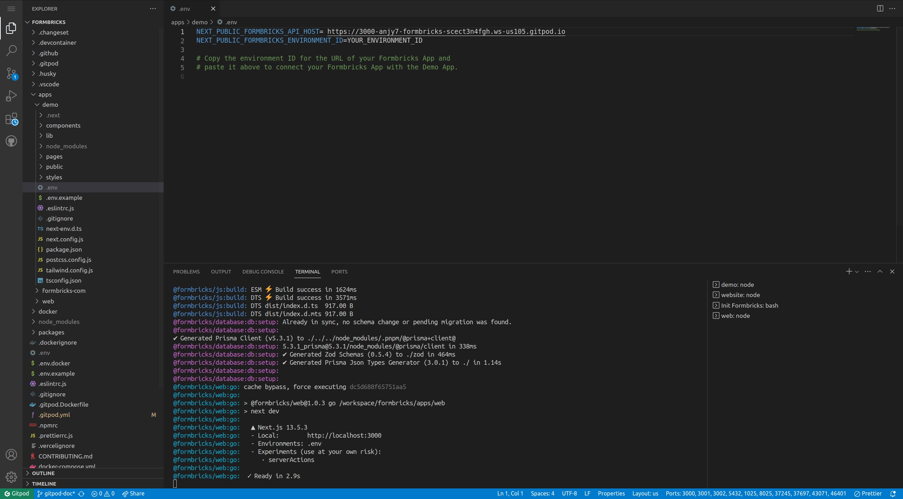This screenshot has height=499, width=903.
Task: Collapse the apps folder
Action: tap(93, 94)
